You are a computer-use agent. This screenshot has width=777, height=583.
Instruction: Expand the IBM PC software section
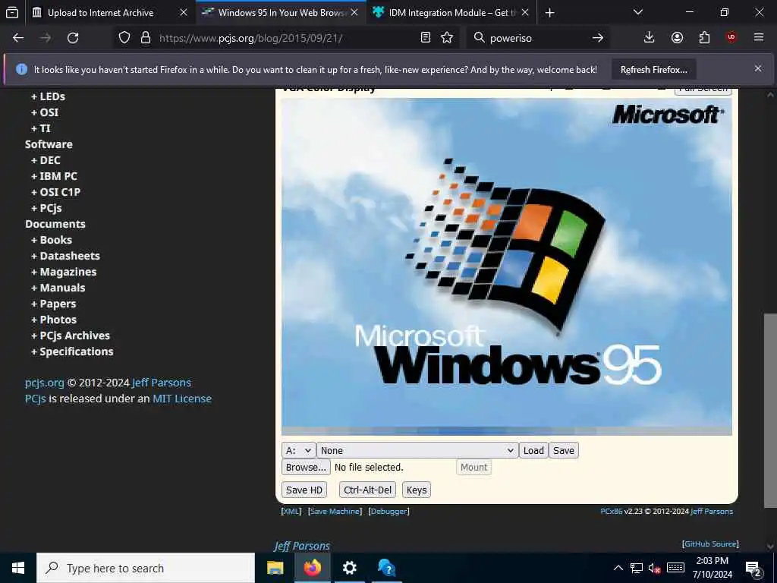pyautogui.click(x=54, y=176)
